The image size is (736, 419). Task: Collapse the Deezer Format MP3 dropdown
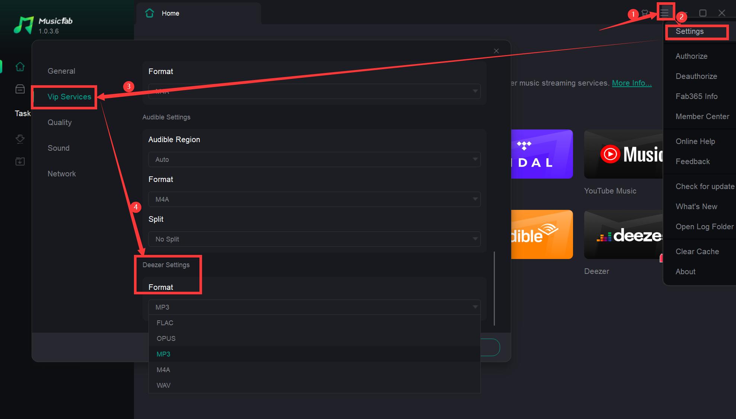[x=314, y=307]
